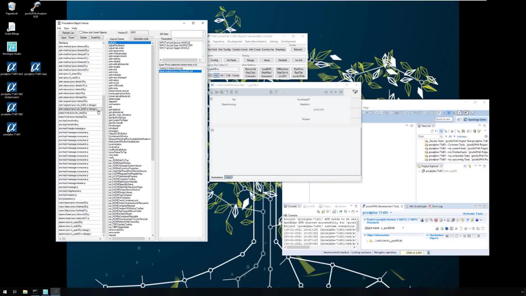Click Open Perspective icon beside Quick Access
The height and width of the screenshot is (296, 526).
(459, 119)
